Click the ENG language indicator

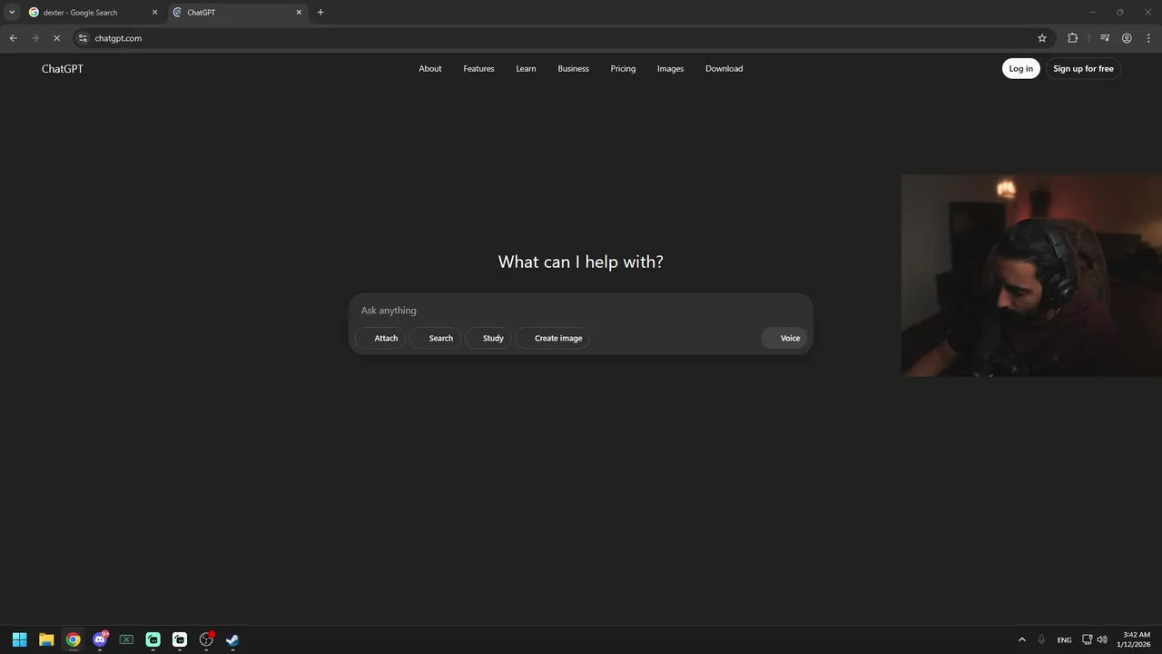(x=1064, y=640)
